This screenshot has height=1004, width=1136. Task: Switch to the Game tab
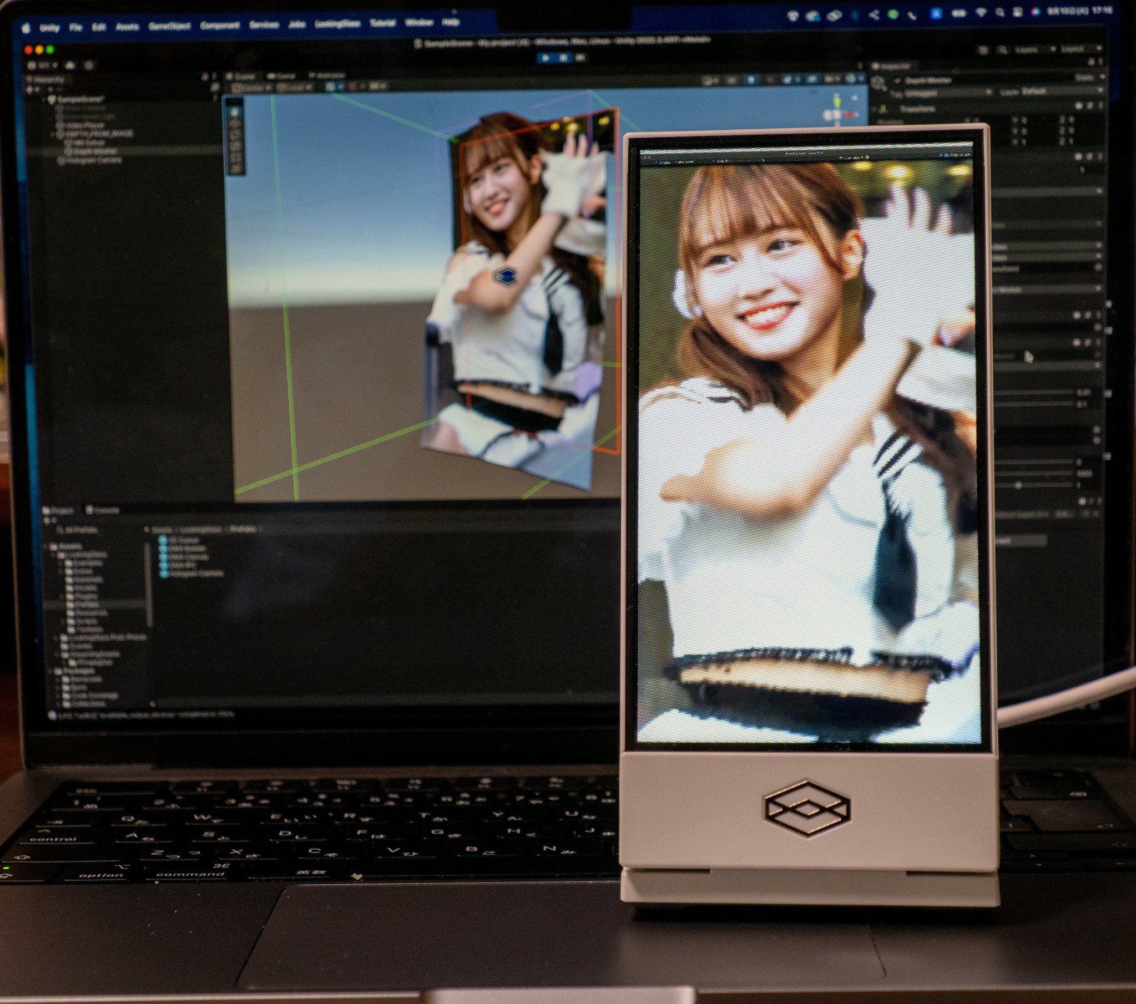[282, 75]
